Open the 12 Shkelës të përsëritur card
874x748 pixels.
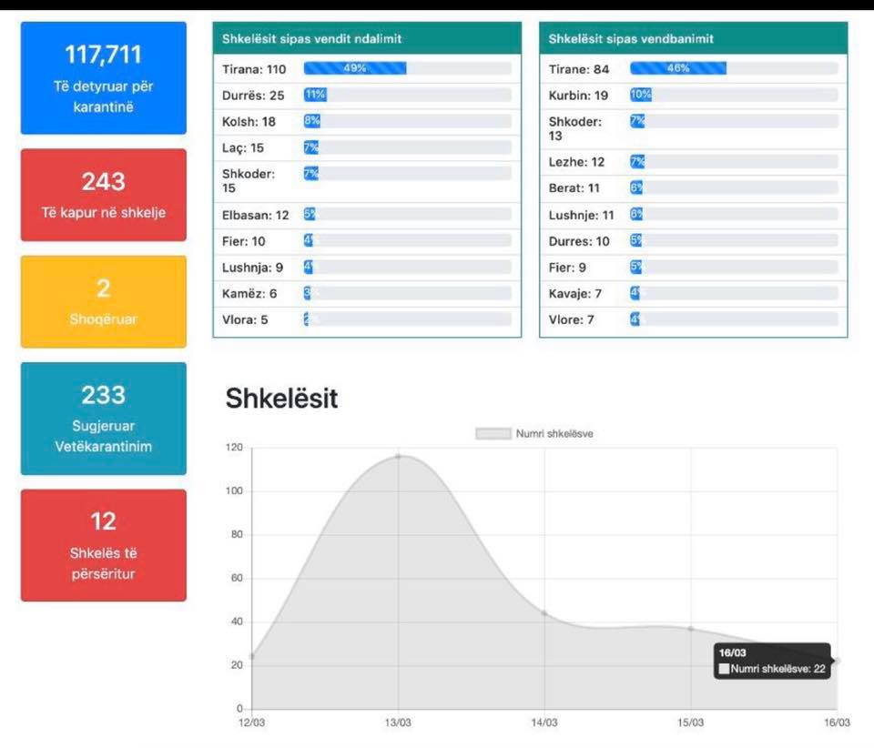[x=103, y=544]
